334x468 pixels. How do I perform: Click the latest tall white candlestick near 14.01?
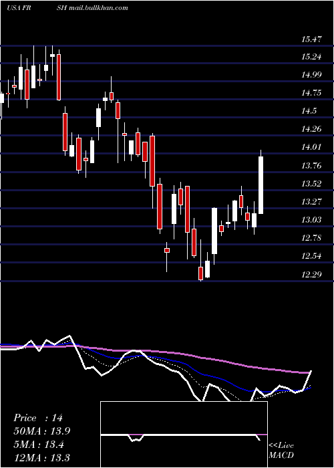click(x=261, y=185)
